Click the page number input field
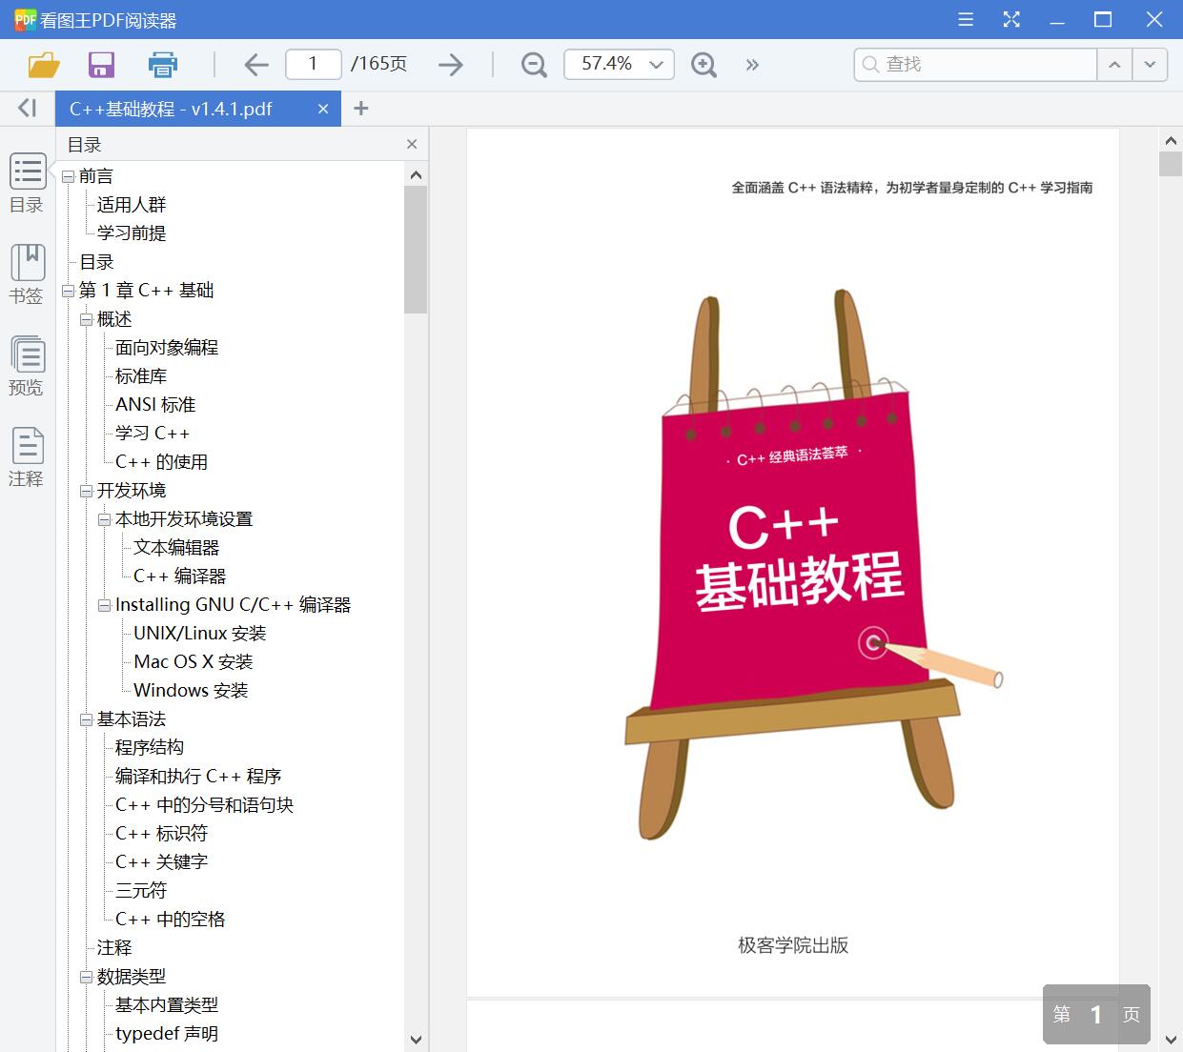Image resolution: width=1183 pixels, height=1052 pixels. tap(313, 64)
